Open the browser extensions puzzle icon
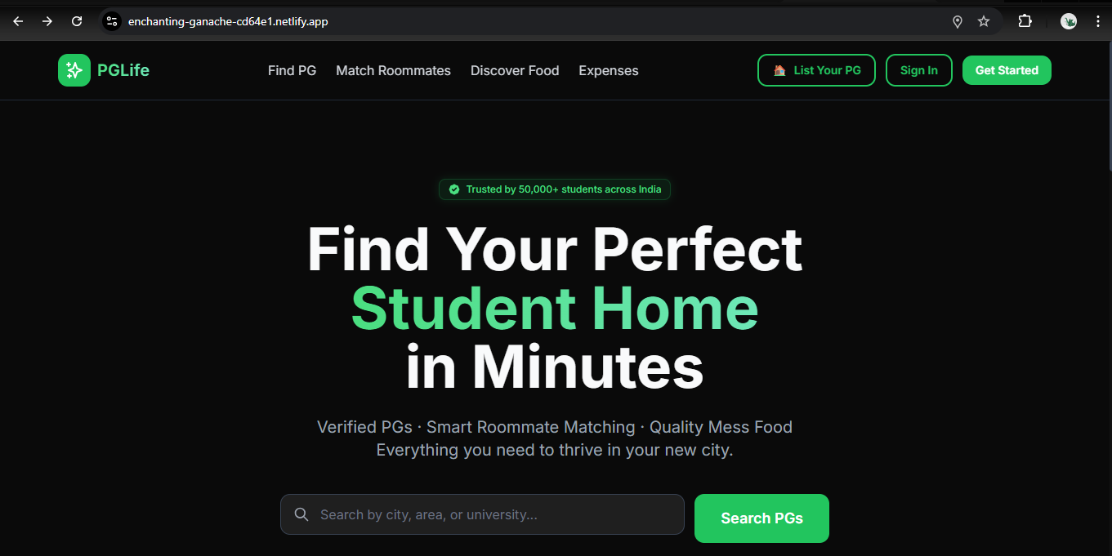Screen dimensions: 1112x556 pos(1025,21)
